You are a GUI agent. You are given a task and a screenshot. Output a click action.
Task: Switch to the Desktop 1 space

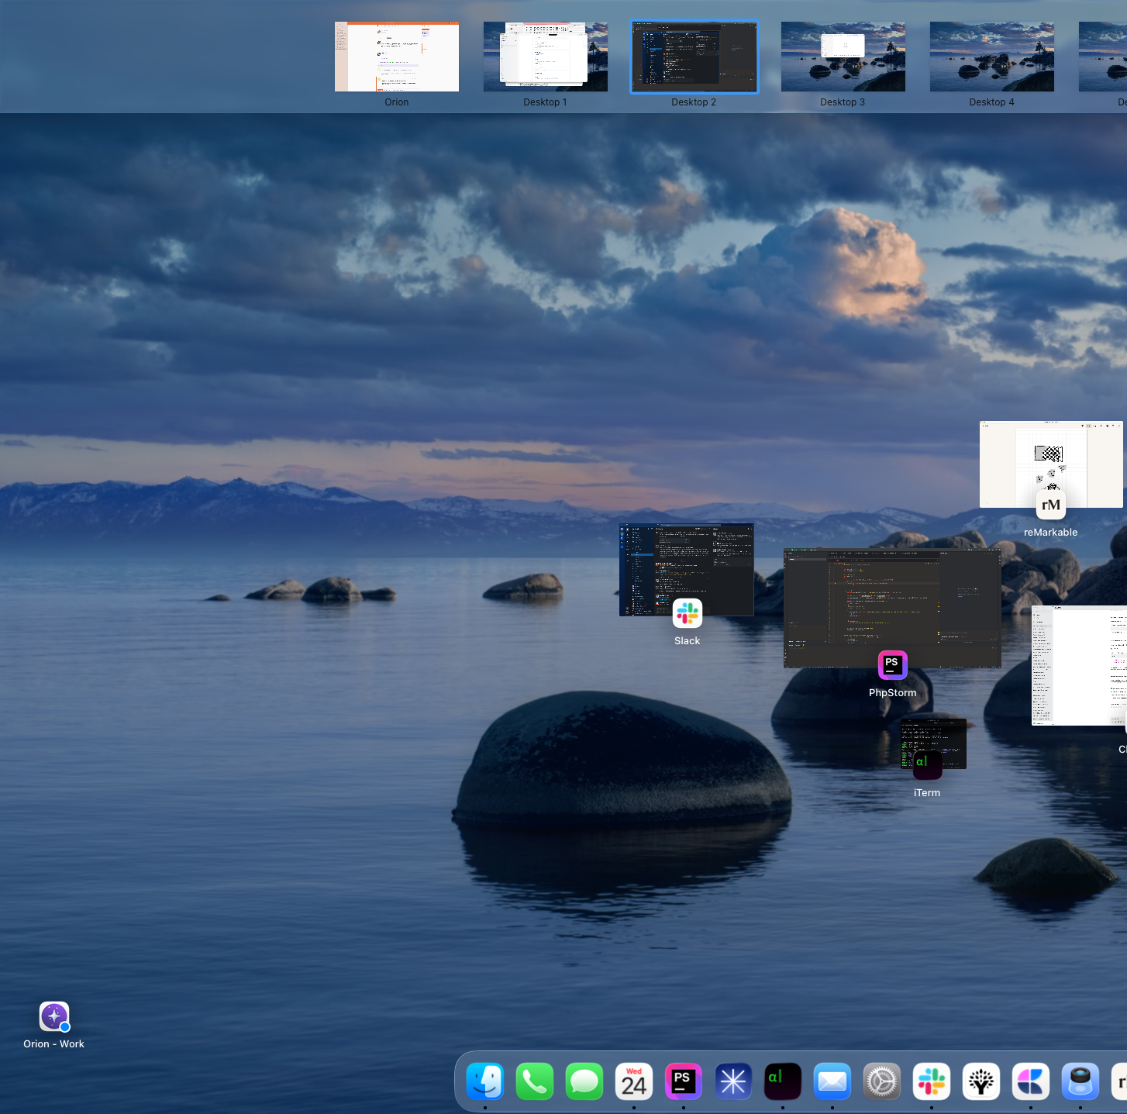point(545,57)
